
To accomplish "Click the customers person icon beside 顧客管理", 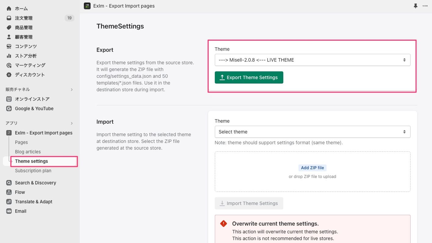I will click(x=9, y=37).
